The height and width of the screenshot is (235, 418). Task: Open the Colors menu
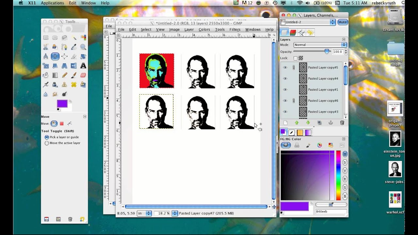204,29
